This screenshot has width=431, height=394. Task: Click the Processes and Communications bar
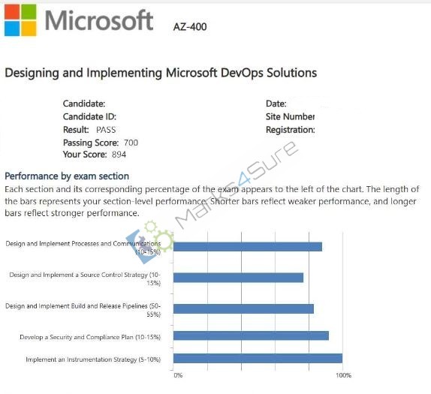pyautogui.click(x=248, y=247)
